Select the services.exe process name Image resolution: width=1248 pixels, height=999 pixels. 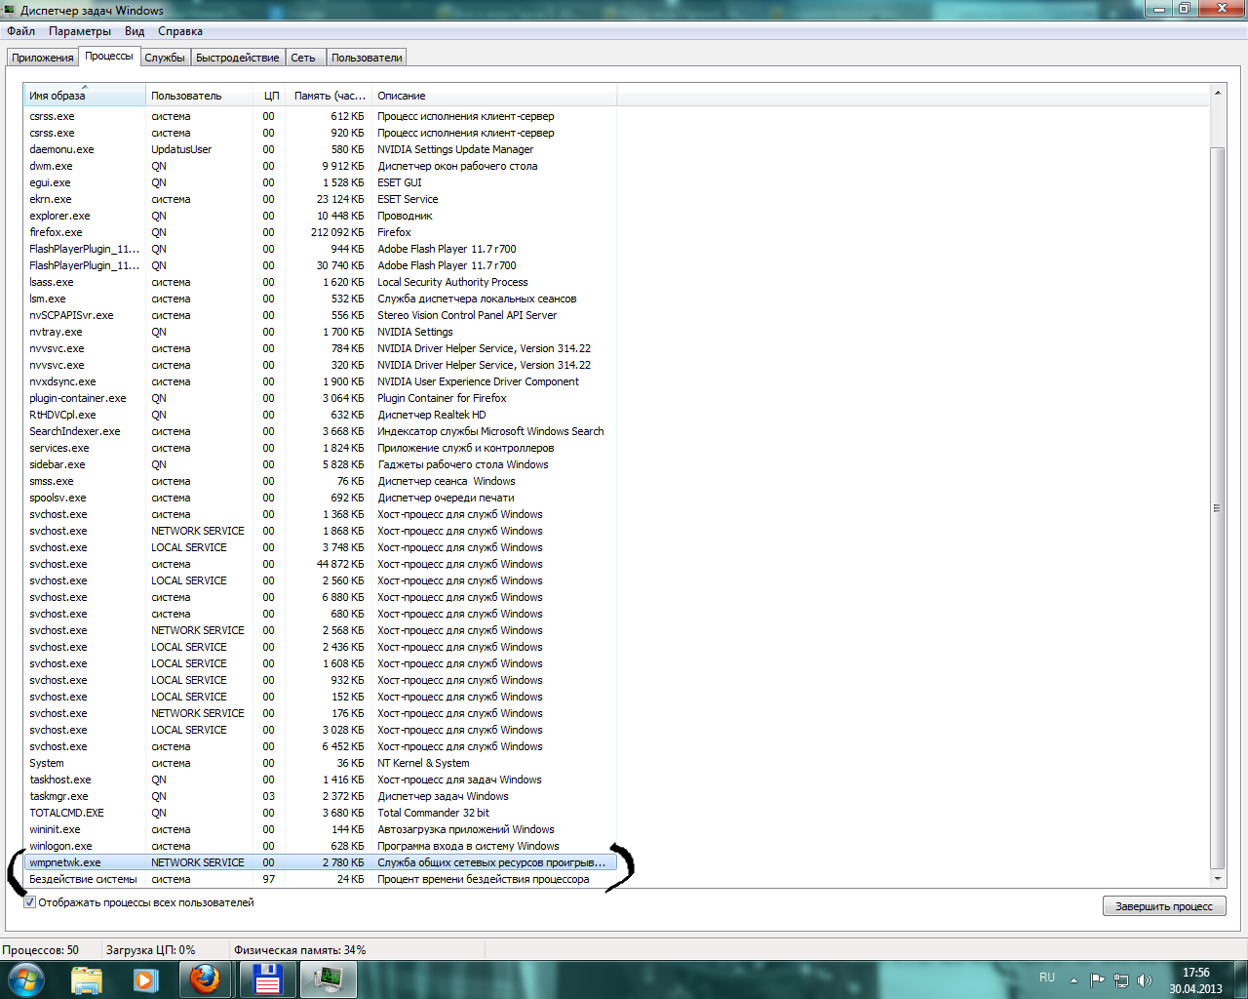click(59, 448)
